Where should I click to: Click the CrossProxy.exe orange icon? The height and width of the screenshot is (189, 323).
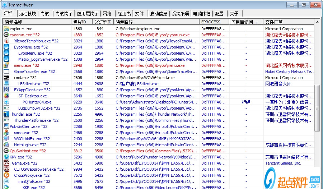[x=6, y=175]
